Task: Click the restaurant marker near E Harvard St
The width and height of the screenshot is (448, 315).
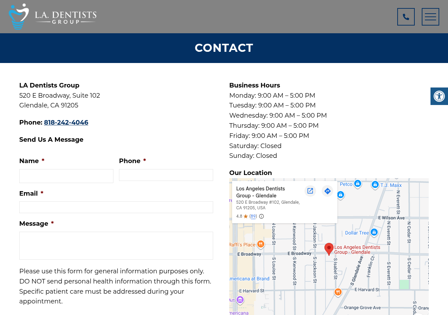Action: (x=338, y=292)
